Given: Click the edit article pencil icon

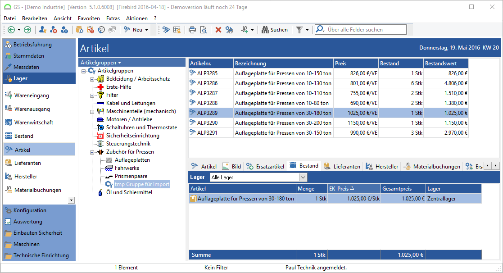Looking at the screenshot, I should point(166,30).
